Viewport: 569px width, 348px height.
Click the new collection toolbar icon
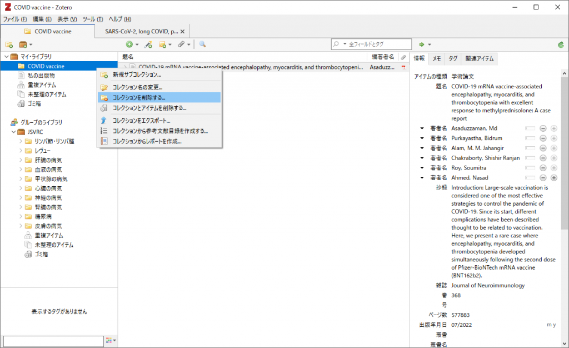click(9, 44)
